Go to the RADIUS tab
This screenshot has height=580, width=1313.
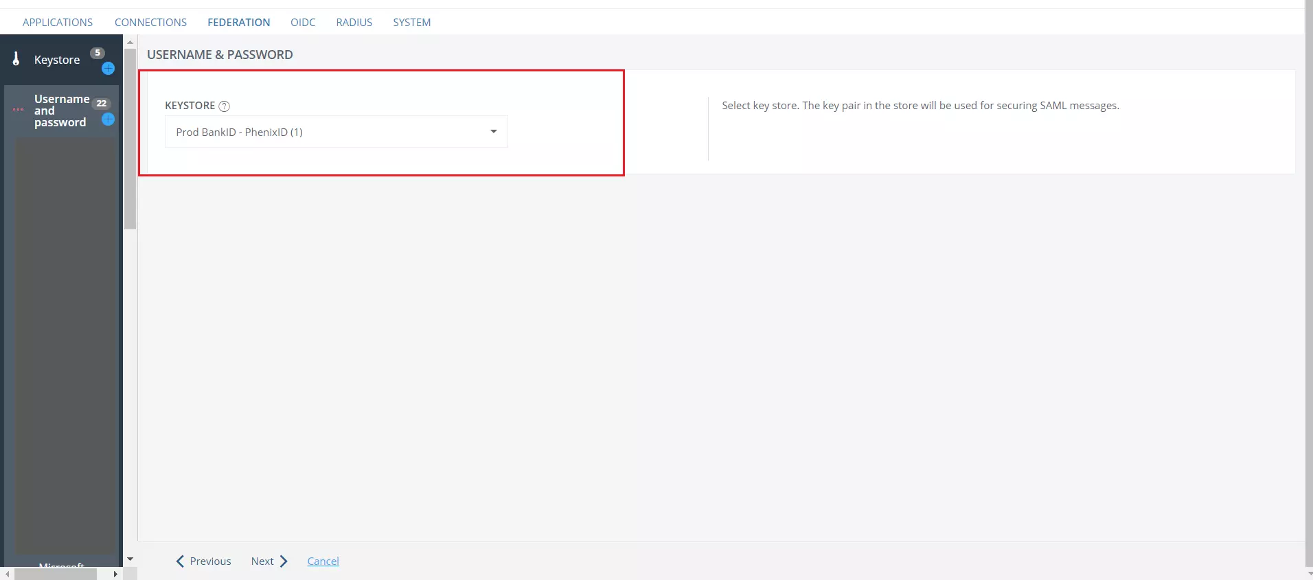tap(354, 22)
